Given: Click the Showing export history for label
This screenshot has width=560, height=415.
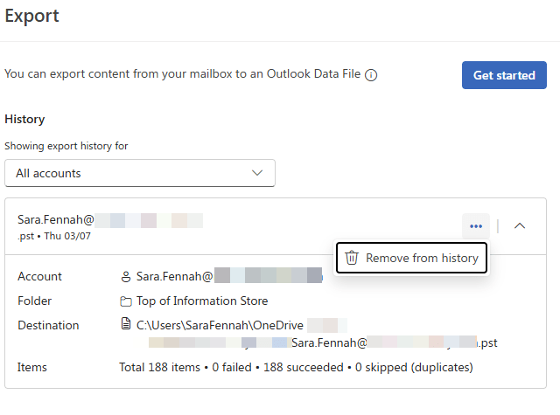Looking at the screenshot, I should pyautogui.click(x=66, y=146).
